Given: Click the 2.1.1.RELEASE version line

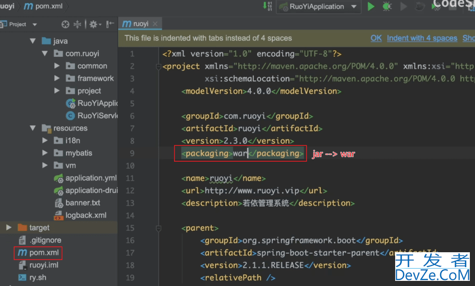Looking at the screenshot, I should tap(275, 266).
